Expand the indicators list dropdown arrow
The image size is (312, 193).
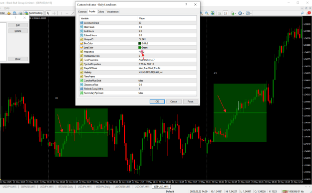point(236,13)
